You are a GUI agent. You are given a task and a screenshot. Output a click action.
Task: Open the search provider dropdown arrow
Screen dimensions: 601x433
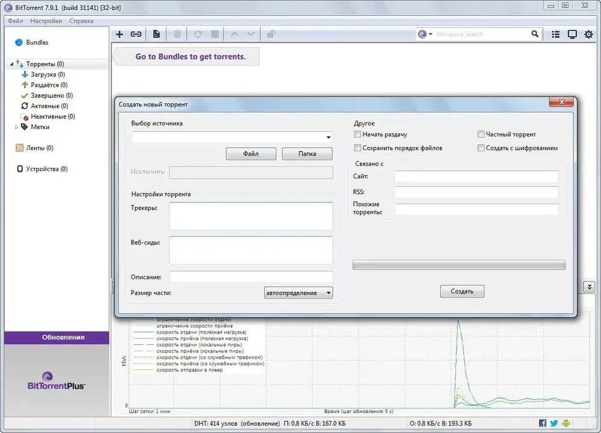[430, 34]
